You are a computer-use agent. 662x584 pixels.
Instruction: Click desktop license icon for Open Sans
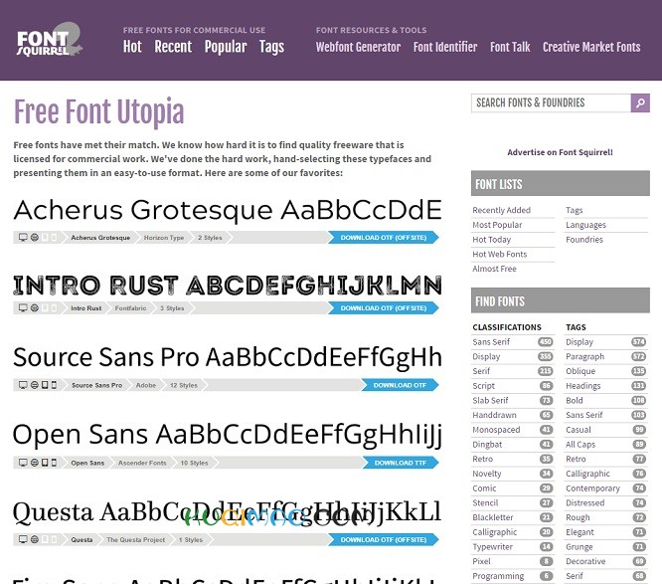click(23, 463)
